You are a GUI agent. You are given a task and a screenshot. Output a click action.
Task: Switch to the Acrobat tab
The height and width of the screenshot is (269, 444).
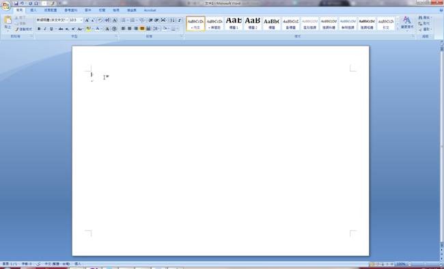(x=150, y=10)
